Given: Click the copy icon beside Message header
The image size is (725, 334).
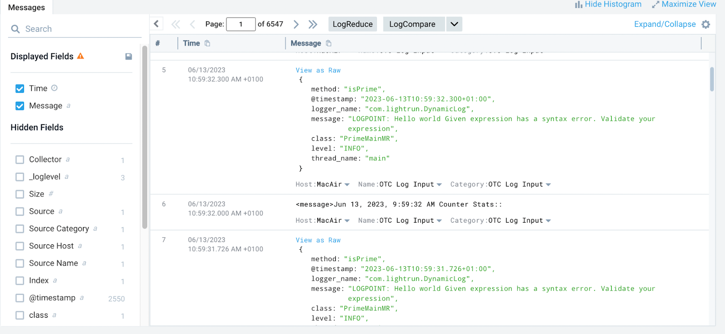Looking at the screenshot, I should (x=329, y=43).
